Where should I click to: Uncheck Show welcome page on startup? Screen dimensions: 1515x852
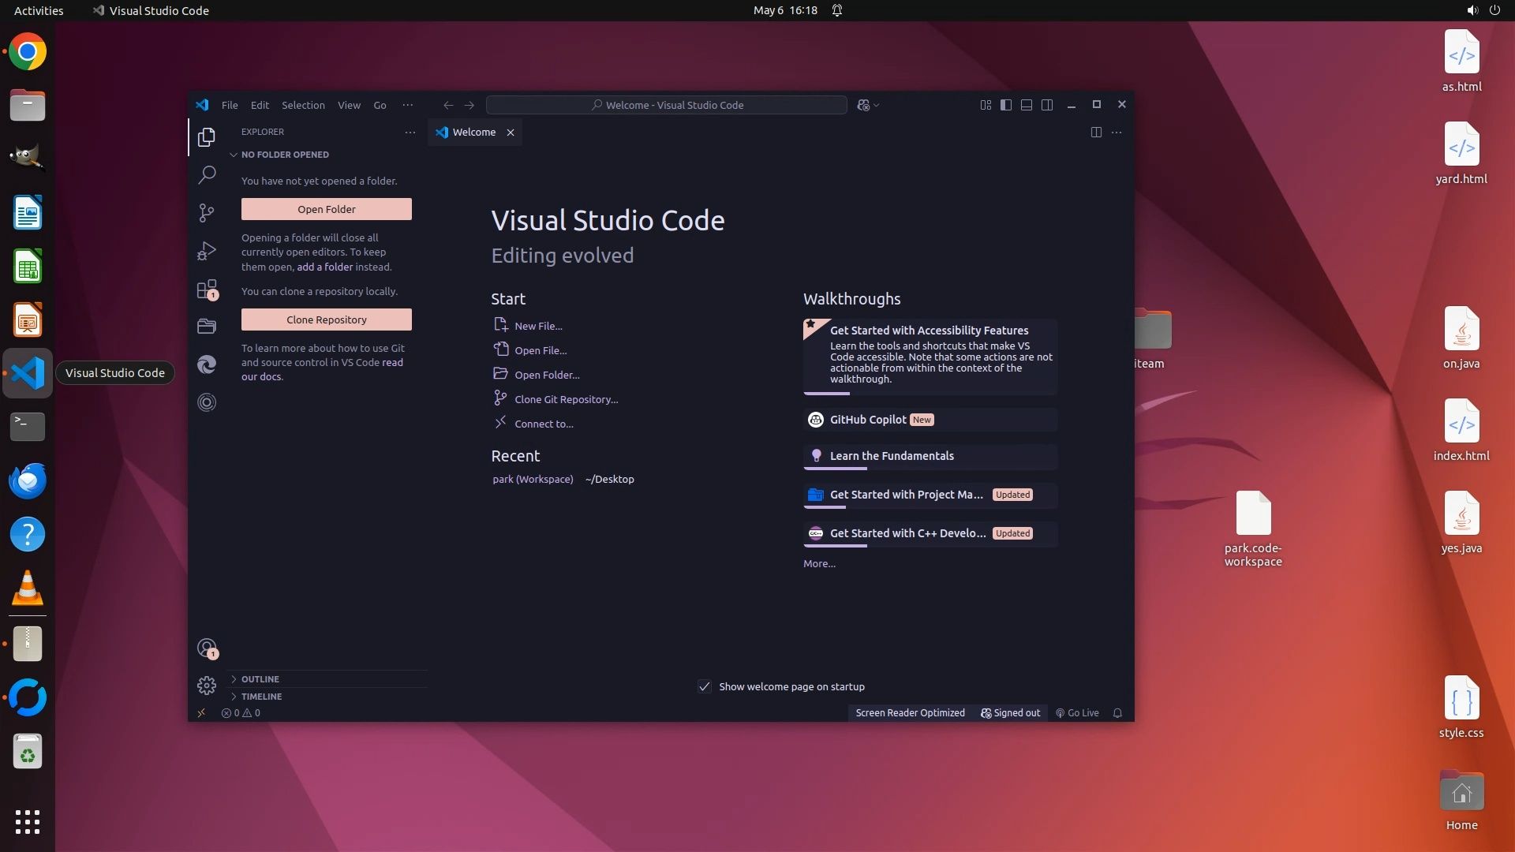coord(705,687)
